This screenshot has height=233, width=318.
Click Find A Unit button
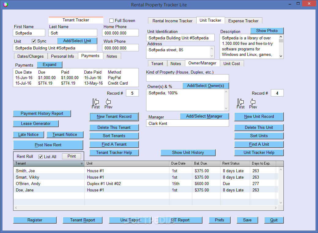click(x=259, y=144)
